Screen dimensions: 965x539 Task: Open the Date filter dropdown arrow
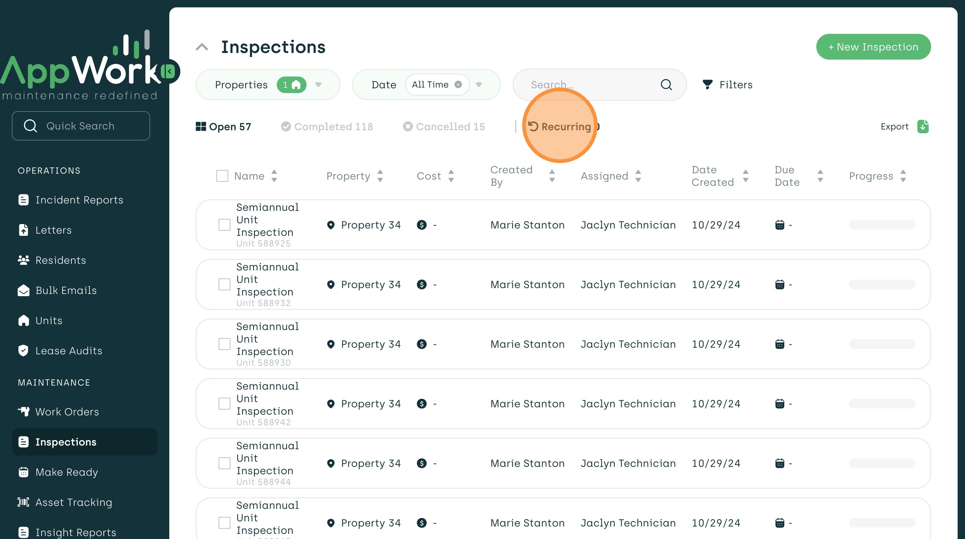tap(478, 85)
